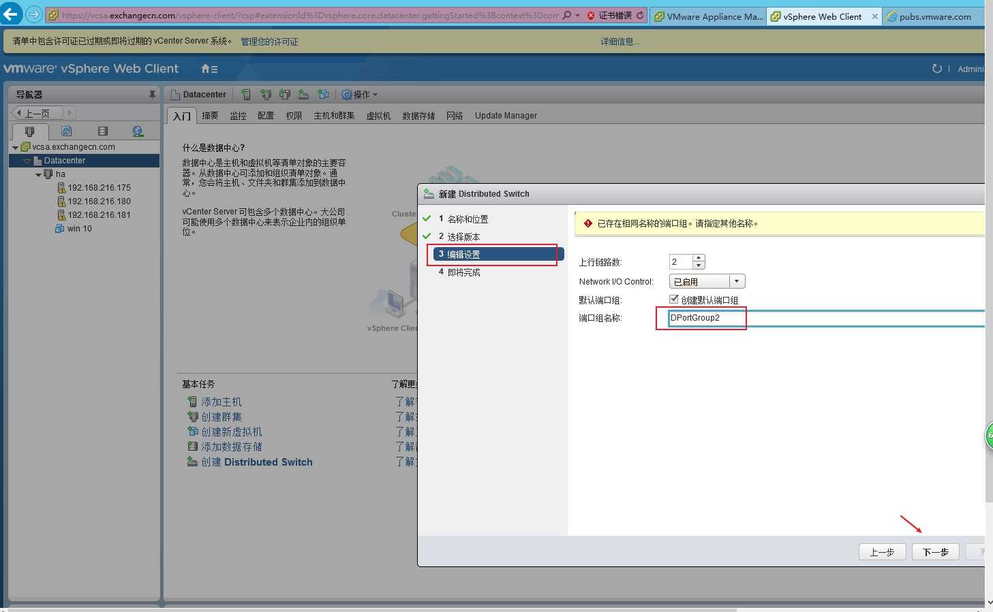Open the Datastores (数据存储) tab
The height and width of the screenshot is (612, 993).
point(418,116)
